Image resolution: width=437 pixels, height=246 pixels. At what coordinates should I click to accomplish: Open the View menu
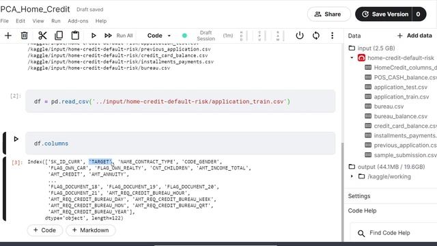[x=38, y=21]
